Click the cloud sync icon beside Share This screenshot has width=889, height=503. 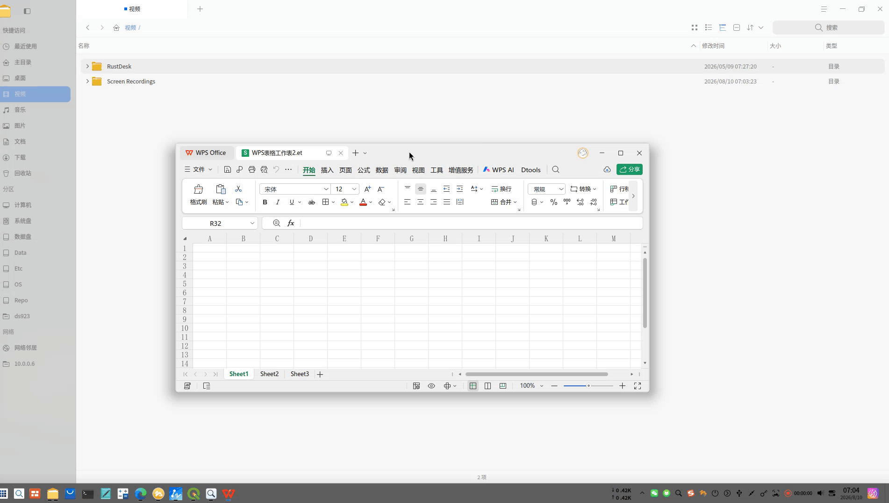[607, 169]
